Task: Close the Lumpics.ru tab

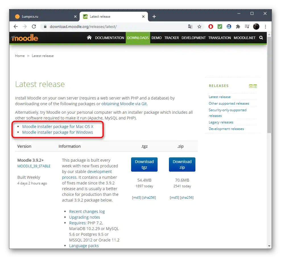Action: pos(75,17)
